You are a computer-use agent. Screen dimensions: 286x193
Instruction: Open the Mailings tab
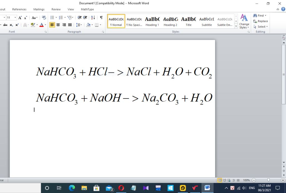pyautogui.click(x=39, y=9)
